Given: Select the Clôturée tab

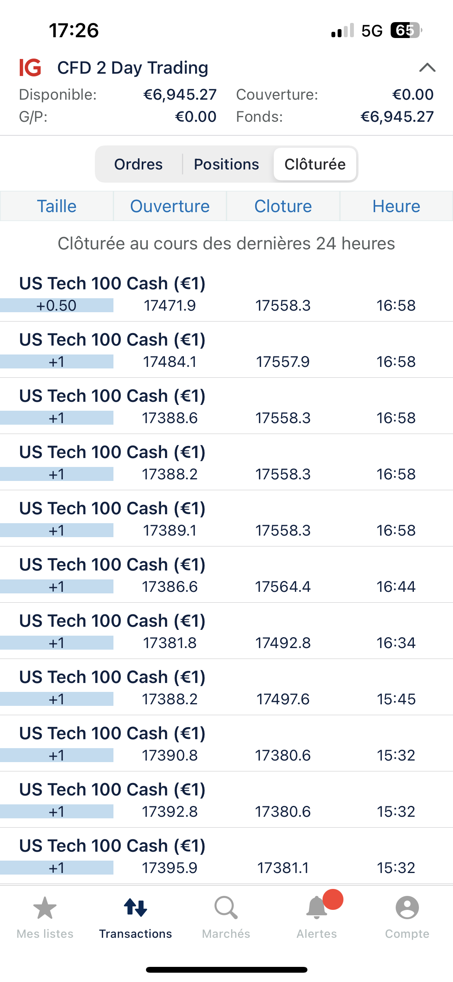Looking at the screenshot, I should pyautogui.click(x=315, y=164).
